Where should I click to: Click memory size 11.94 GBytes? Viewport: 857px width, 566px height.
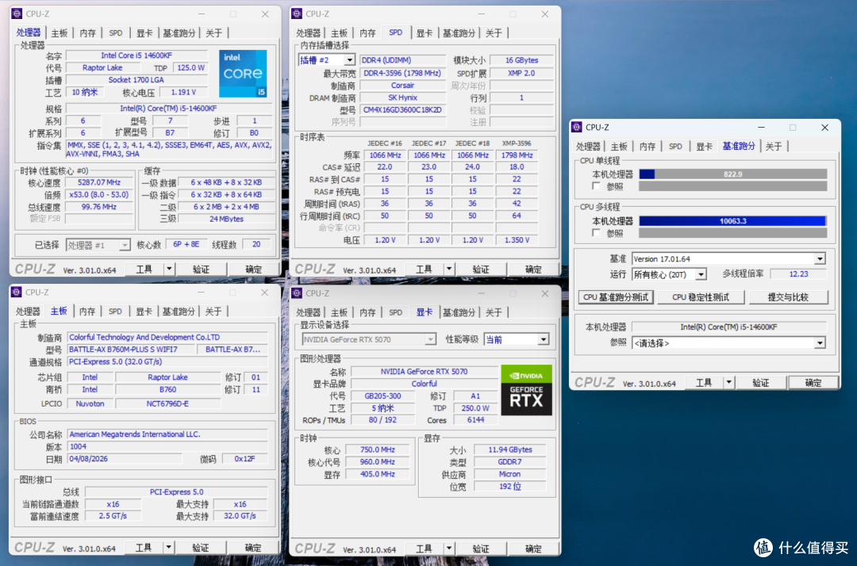click(x=510, y=449)
